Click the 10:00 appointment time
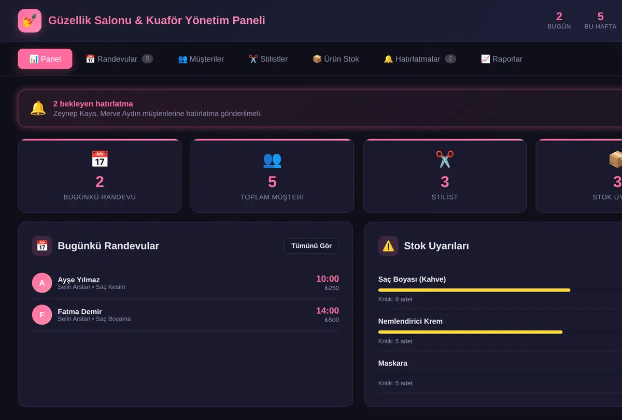622x420 pixels. [x=328, y=279]
